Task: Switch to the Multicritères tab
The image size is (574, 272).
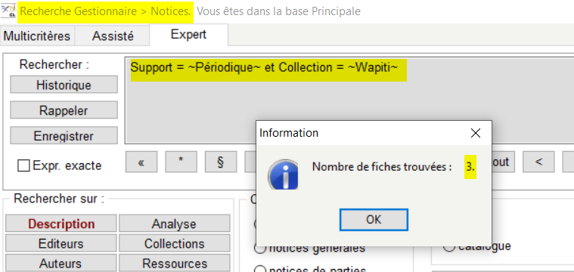Action: 36,36
